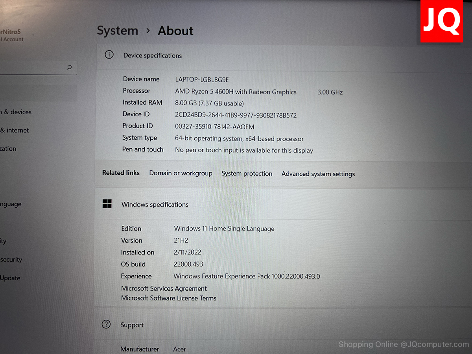Click the installed on date 2/11/2022
The width and height of the screenshot is (472, 354).
187,252
